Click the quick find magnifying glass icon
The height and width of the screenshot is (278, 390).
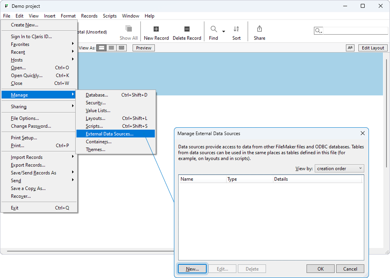318,30
